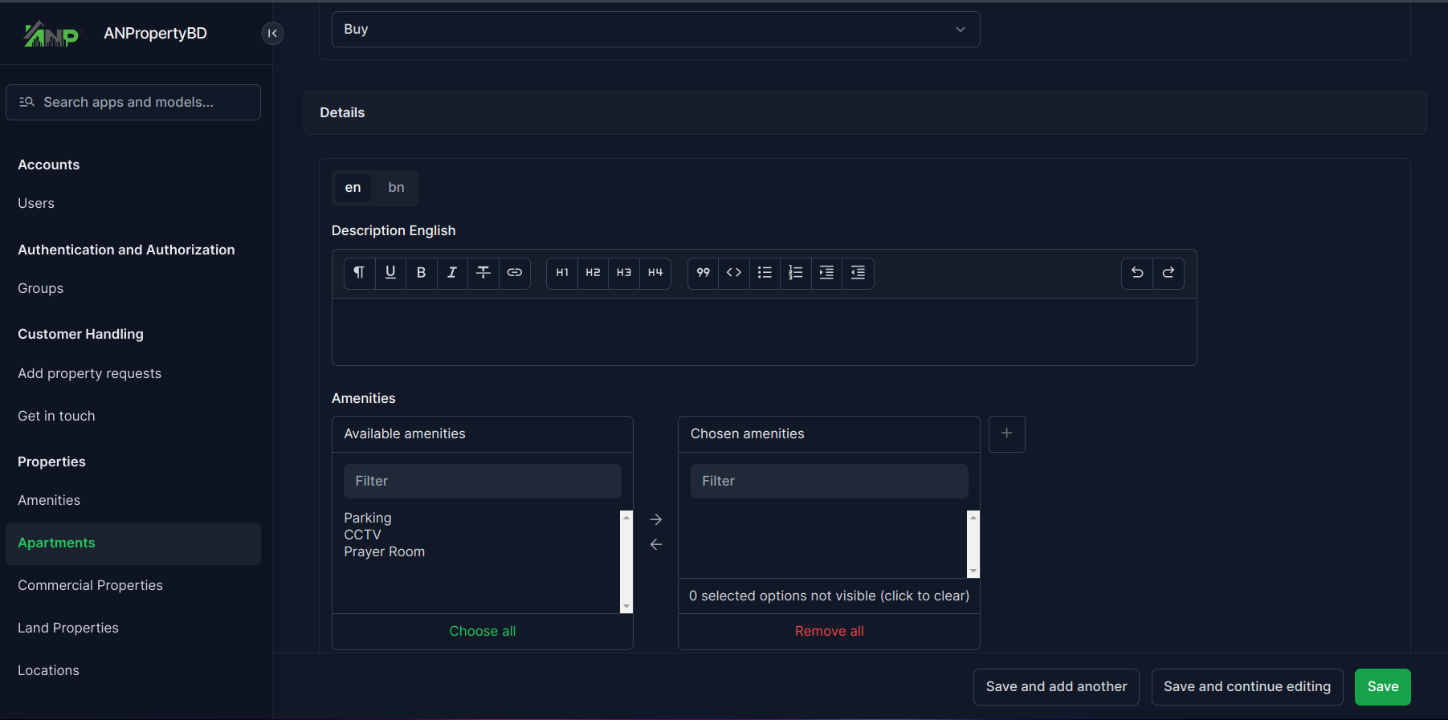Open Users in the sidebar
This screenshot has width=1448, height=720.
[x=36, y=204]
